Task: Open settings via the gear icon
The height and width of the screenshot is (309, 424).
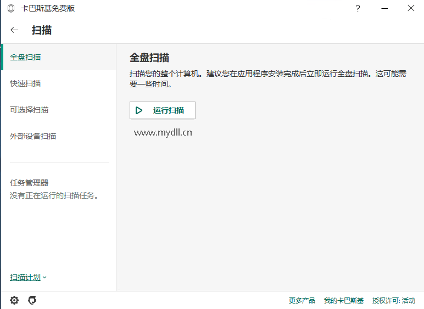Action: coord(14,300)
